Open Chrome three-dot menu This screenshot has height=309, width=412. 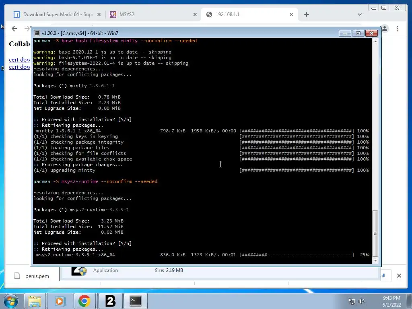[398, 29]
